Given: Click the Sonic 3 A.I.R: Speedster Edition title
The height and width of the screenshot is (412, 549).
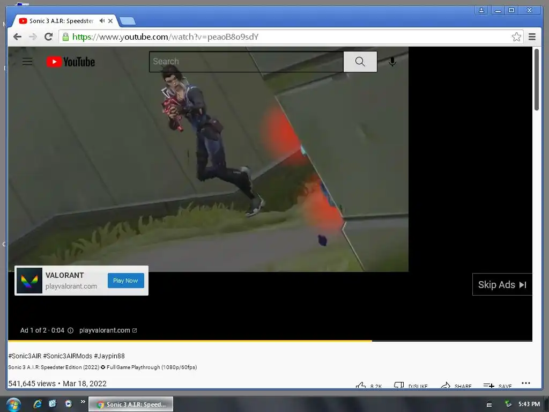Looking at the screenshot, I should [102, 367].
